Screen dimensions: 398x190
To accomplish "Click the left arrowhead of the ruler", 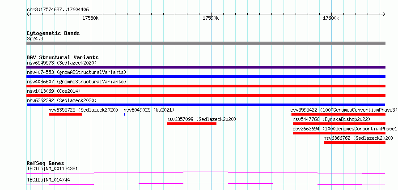I will point(28,14).
